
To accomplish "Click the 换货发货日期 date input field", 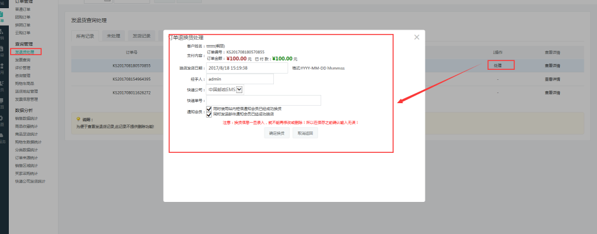I will click(247, 69).
